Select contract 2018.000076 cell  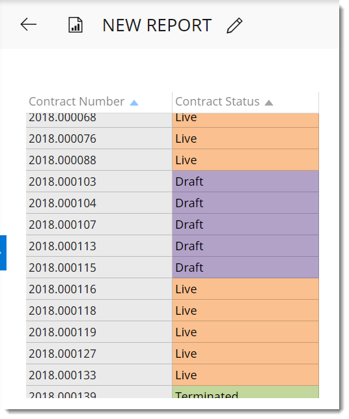click(99, 138)
